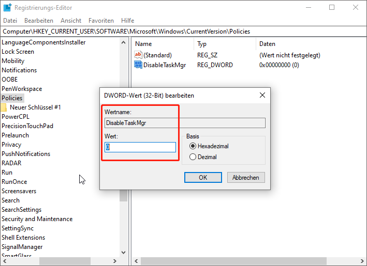The width and height of the screenshot is (367, 266).
Task: Open the Bearbeiten menu
Action: pos(39,21)
